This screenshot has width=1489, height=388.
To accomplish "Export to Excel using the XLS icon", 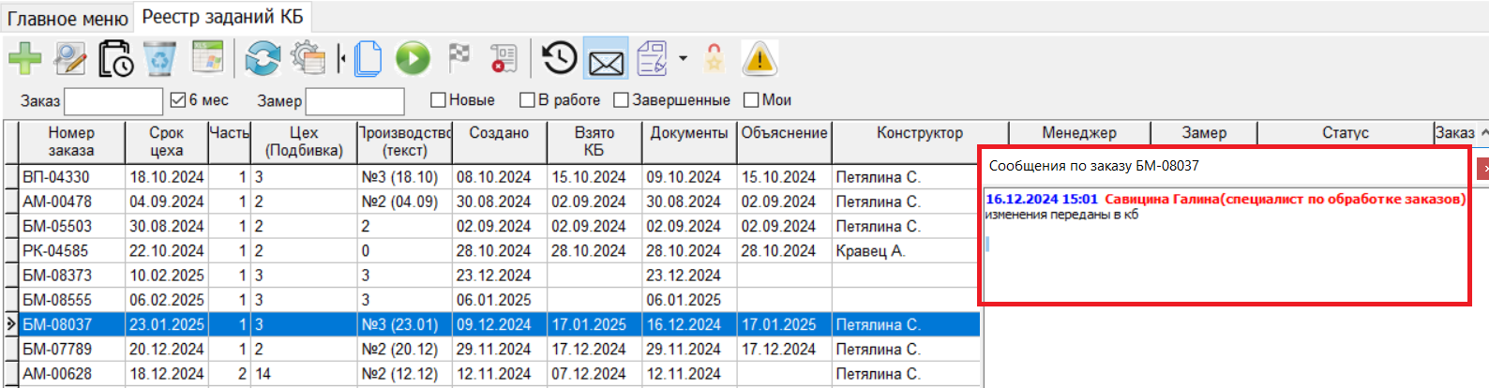I will (207, 59).
